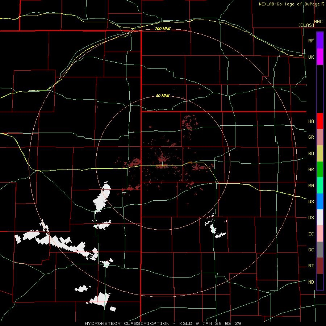Click the BD legend label

[x=311, y=154]
